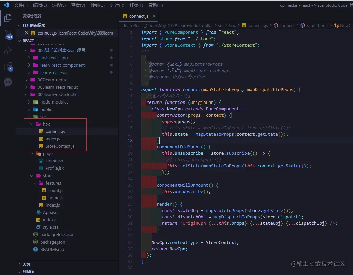Open 帮助(H) menu

point(155,5)
